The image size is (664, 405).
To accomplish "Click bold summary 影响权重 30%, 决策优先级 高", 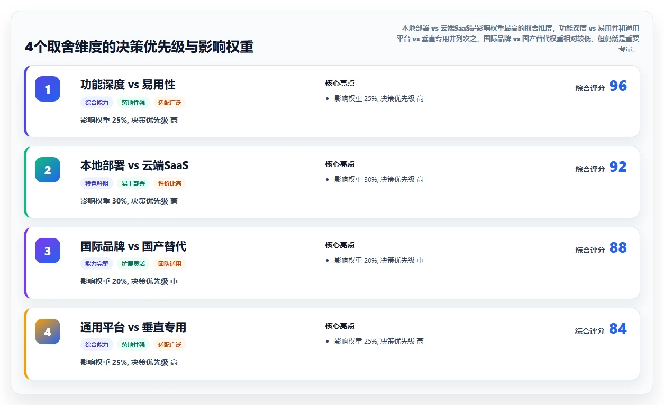I will pos(129,201).
